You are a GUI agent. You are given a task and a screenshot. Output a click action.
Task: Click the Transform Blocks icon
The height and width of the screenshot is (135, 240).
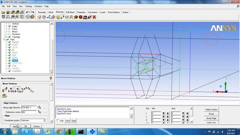[67, 17]
